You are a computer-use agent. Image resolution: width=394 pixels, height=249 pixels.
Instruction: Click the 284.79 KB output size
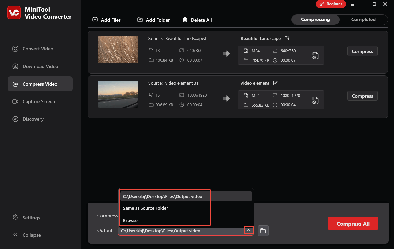[260, 60]
